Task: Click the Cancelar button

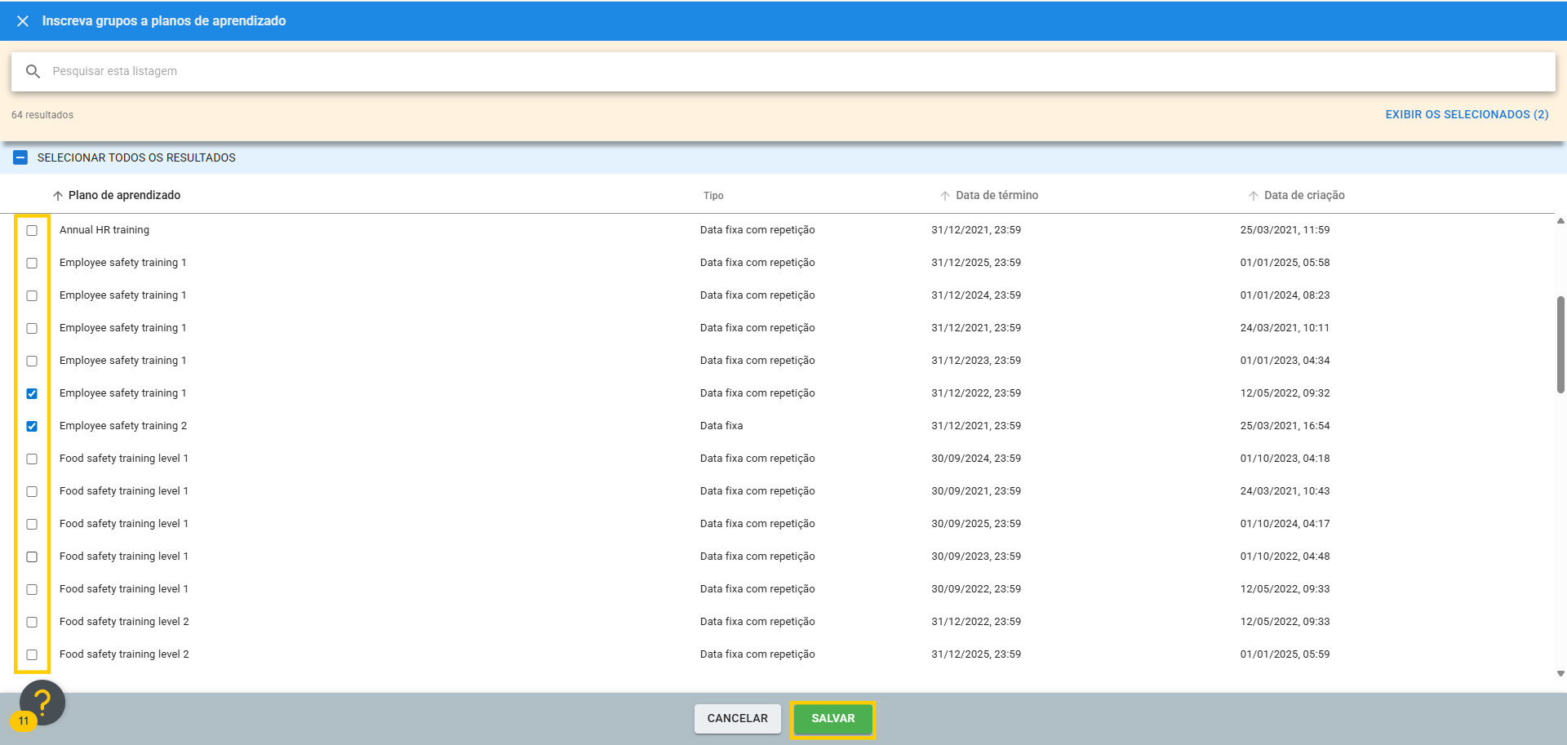Action: click(737, 719)
